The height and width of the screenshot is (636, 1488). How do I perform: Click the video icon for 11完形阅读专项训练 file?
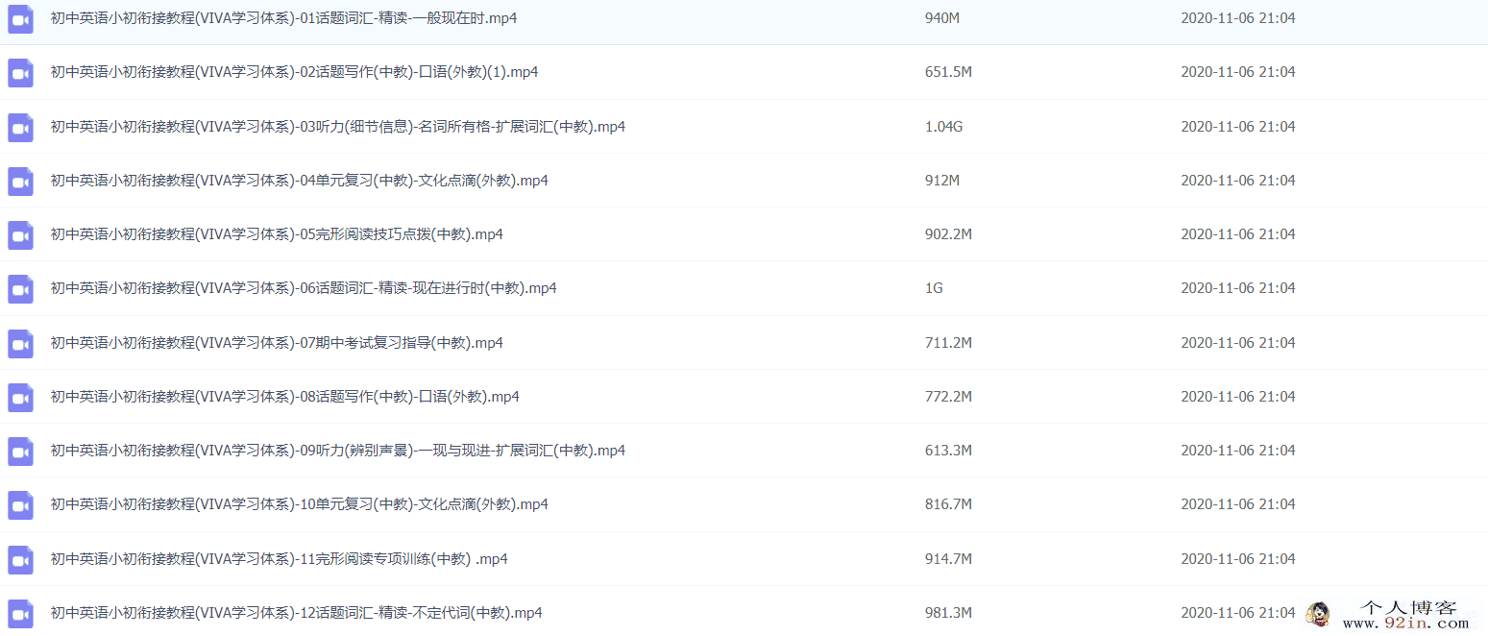pos(21,559)
